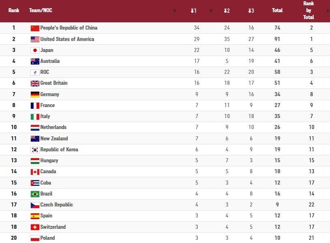Click the Brazil flag icon
Viewport: 330px width, 243px height.
35,194
